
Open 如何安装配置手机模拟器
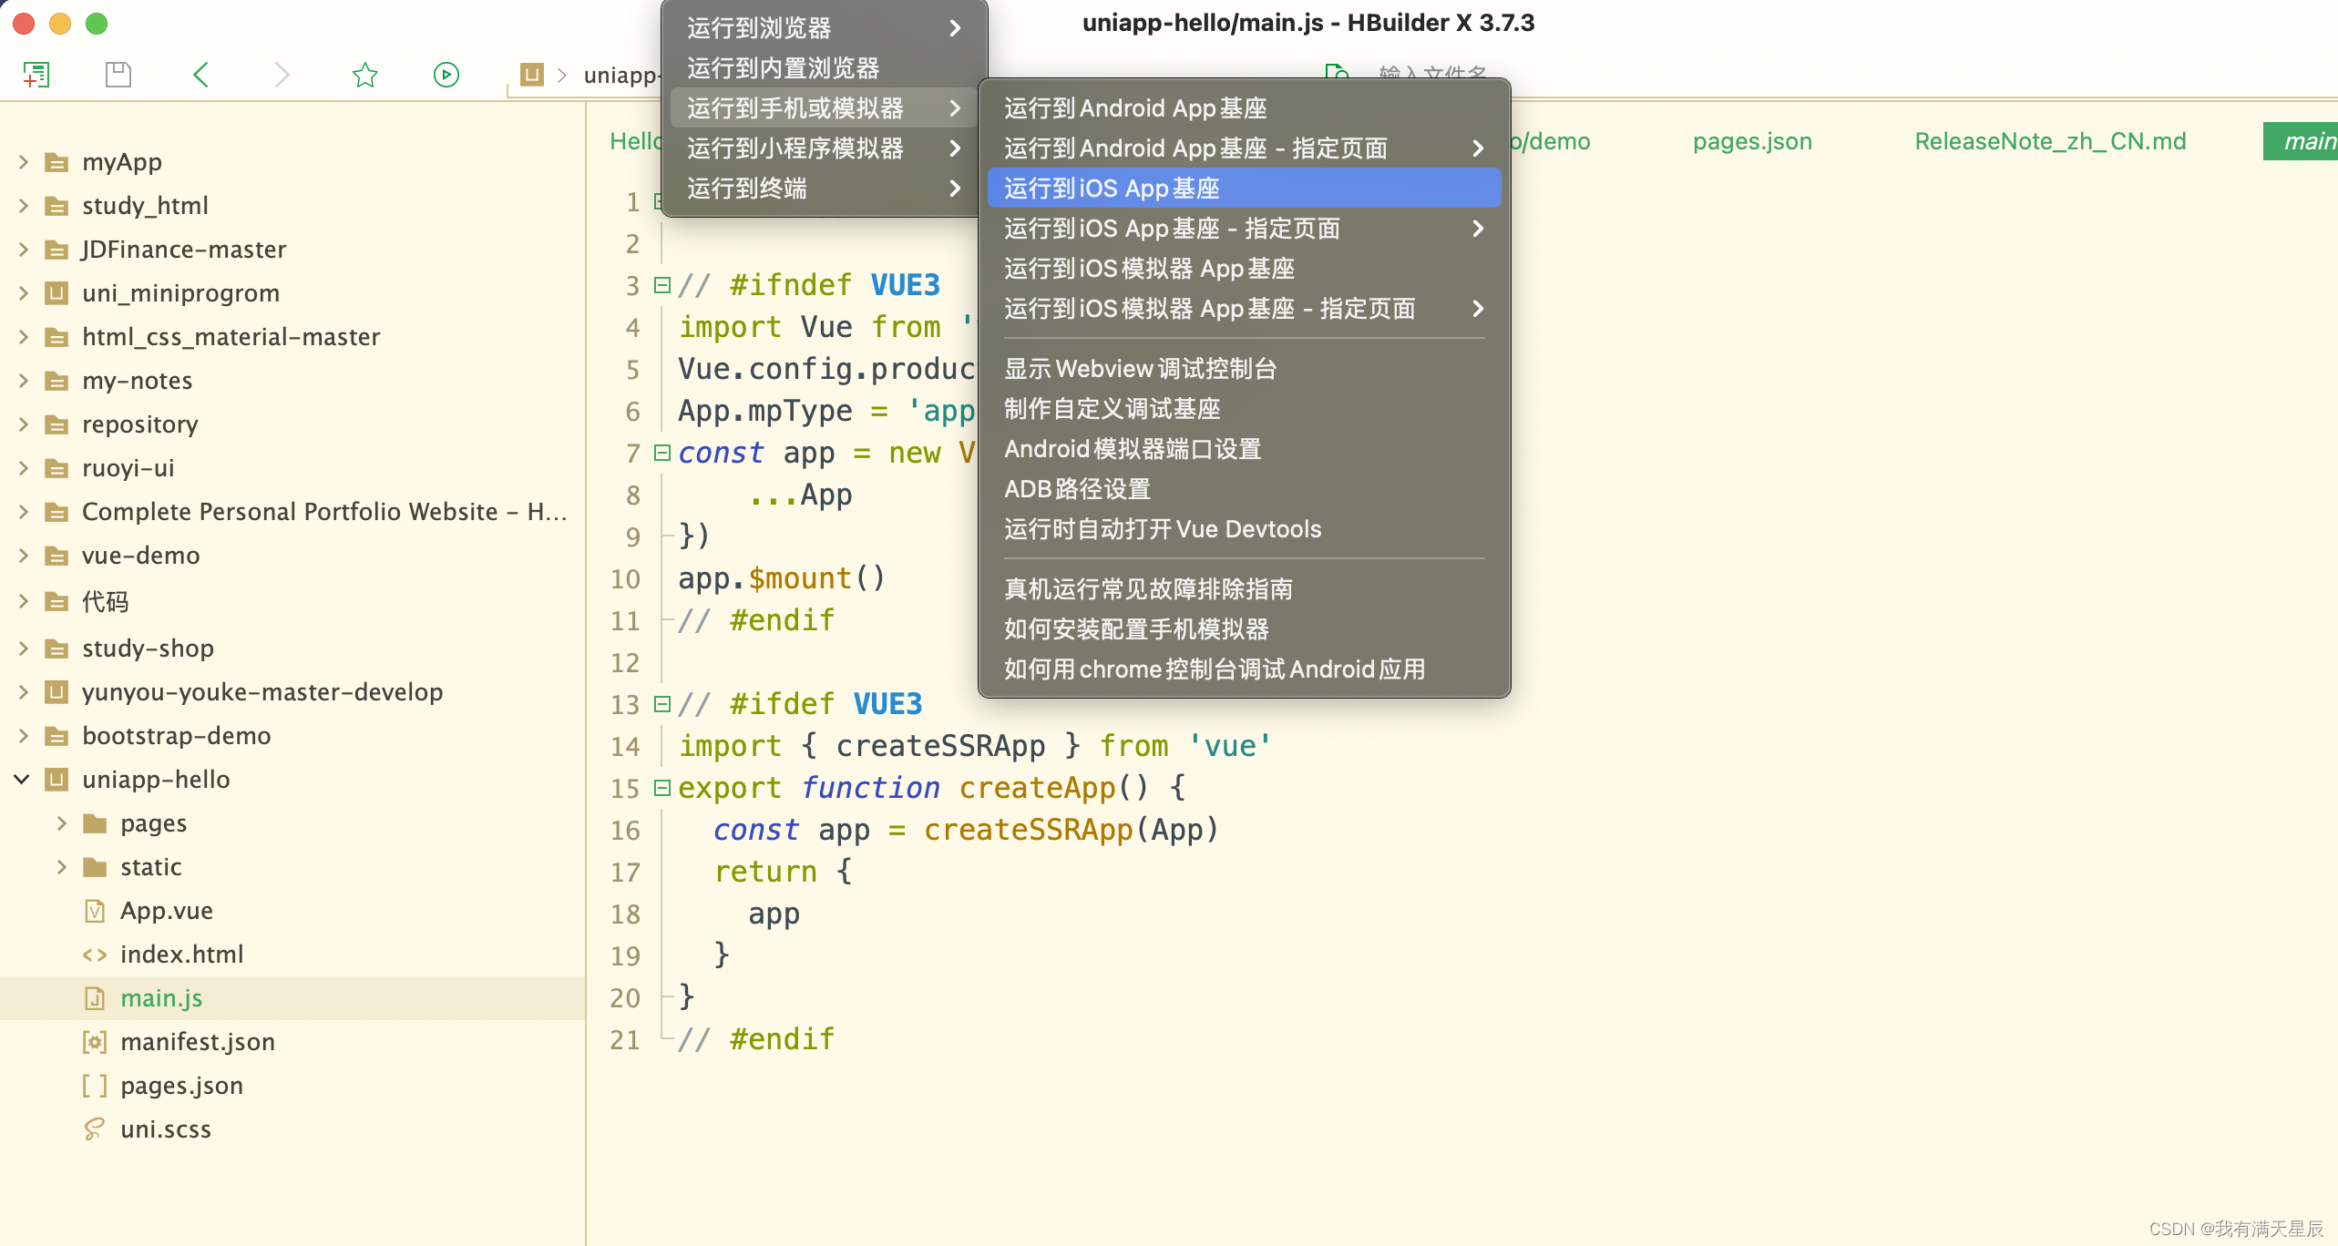point(1244,628)
